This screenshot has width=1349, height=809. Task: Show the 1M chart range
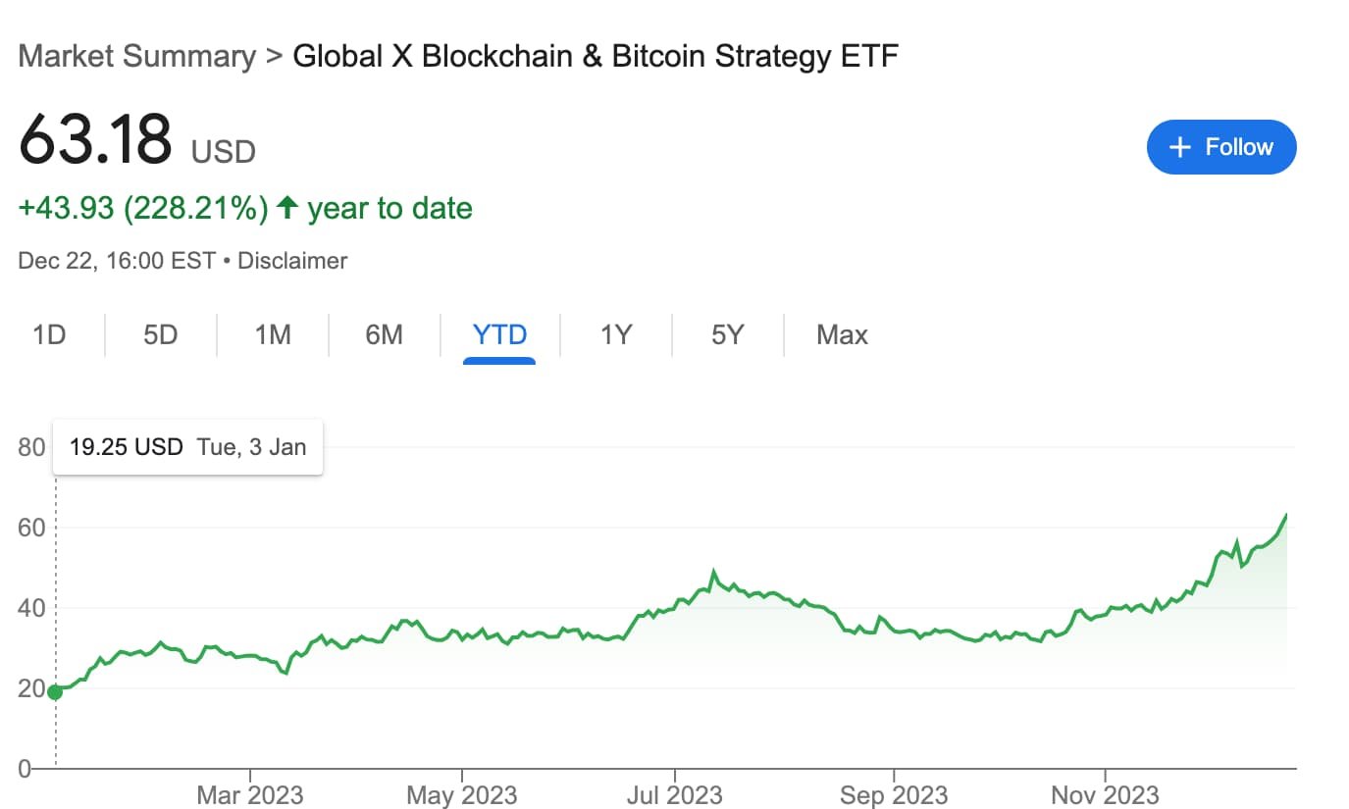coord(273,335)
